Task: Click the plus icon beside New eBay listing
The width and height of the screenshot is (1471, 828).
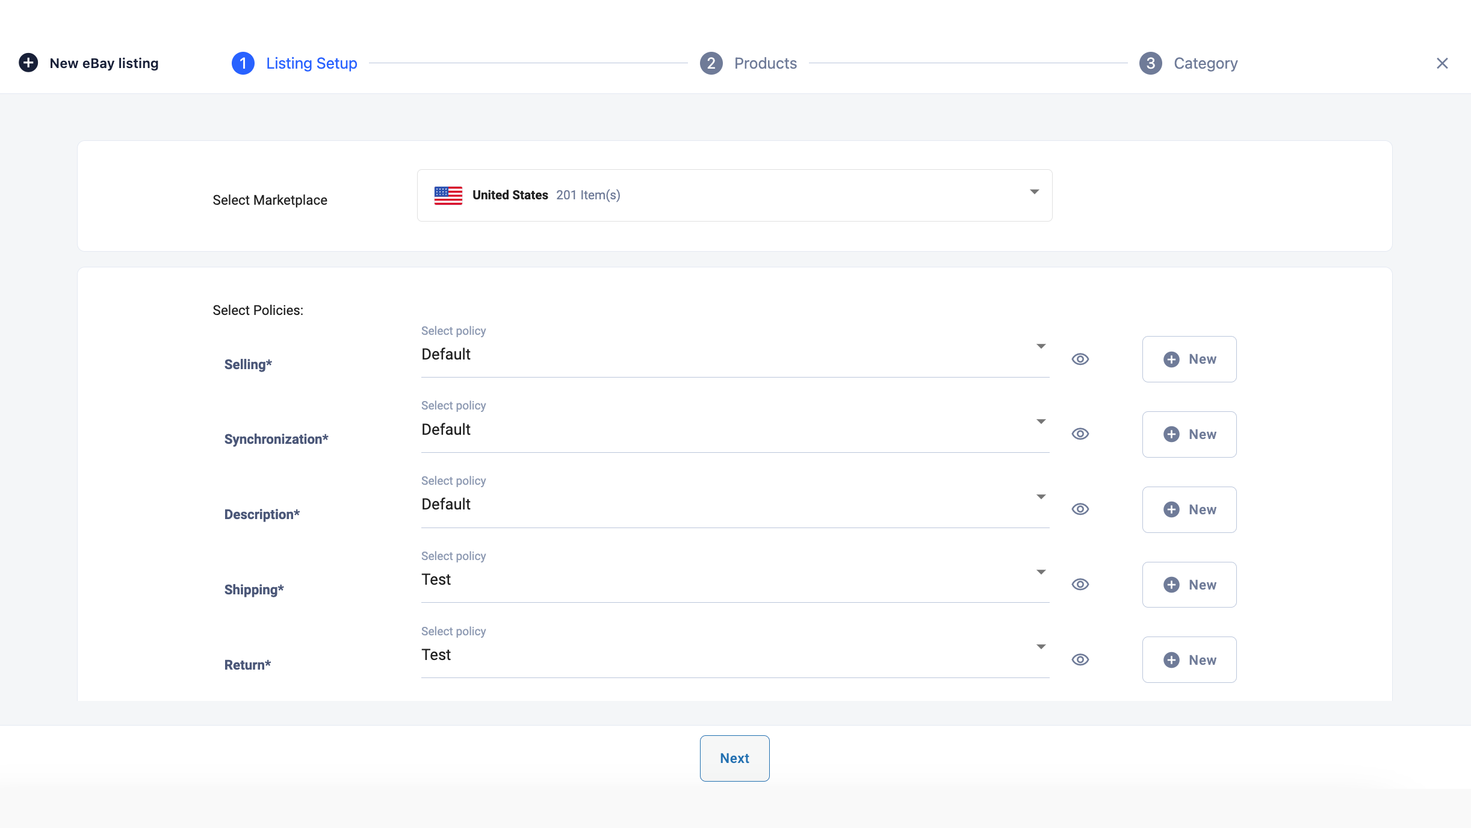Action: (28, 63)
